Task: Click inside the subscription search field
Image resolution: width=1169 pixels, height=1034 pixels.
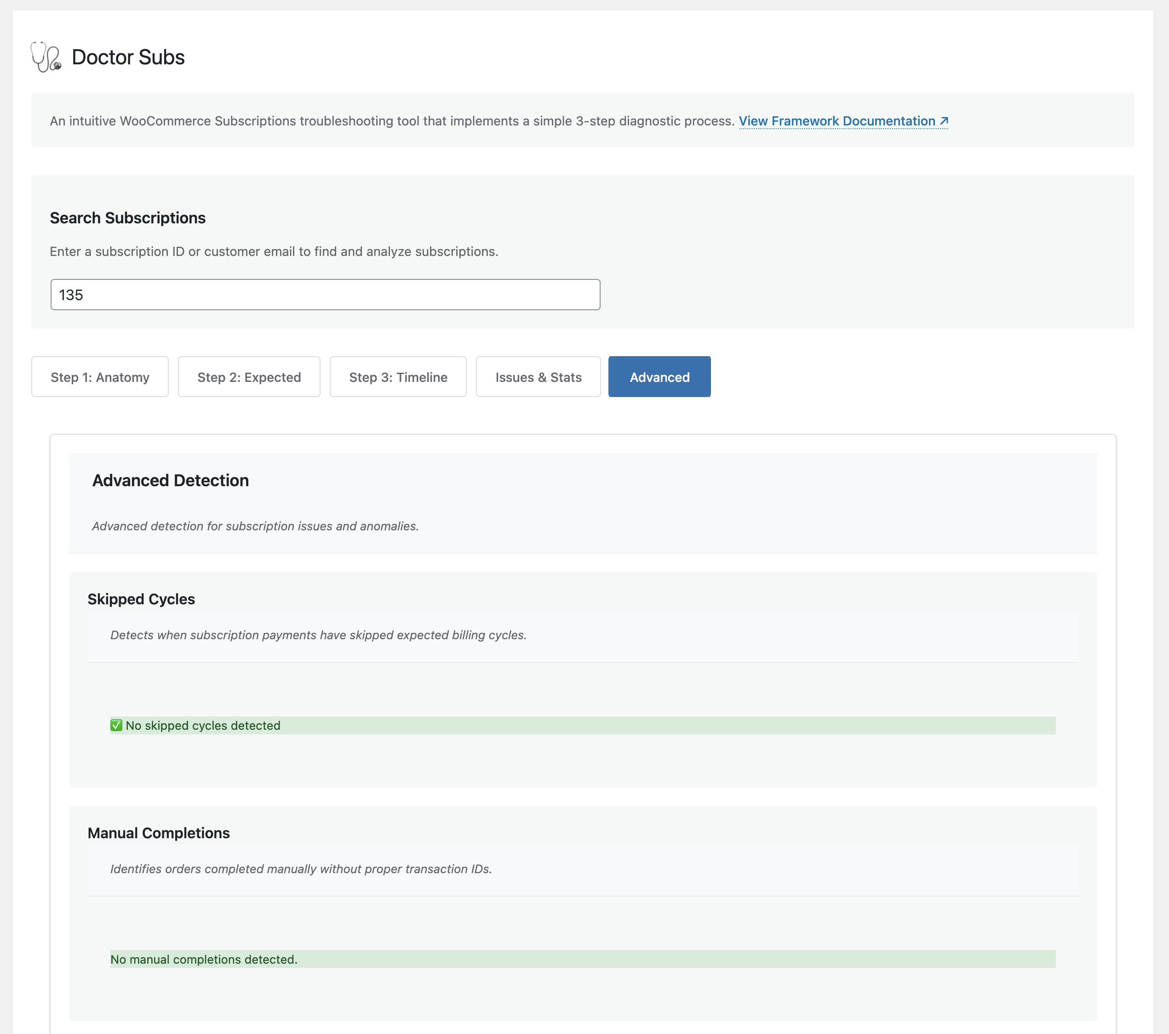Action: pyautogui.click(x=324, y=295)
